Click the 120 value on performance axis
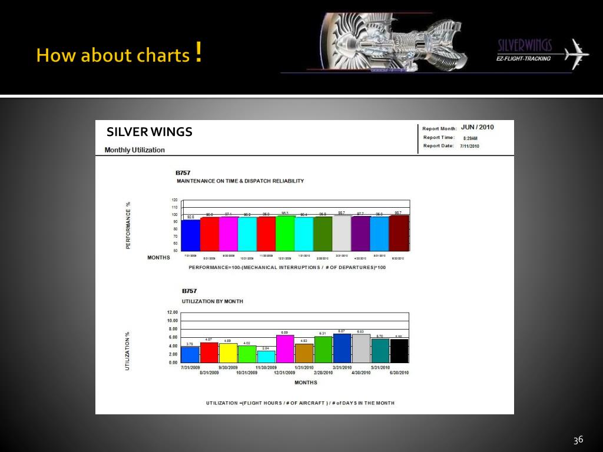Viewport: 603px width, 452px height. (174, 200)
